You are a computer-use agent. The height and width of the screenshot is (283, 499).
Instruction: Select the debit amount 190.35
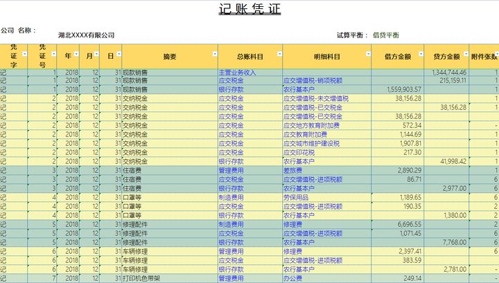[x=398, y=206]
